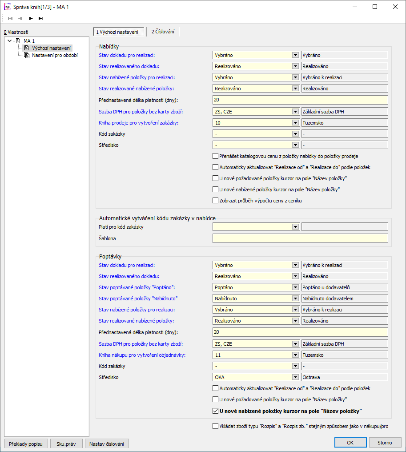
Task: Enable Nabídky Automaticky aktualizovat Realizace checkbox
Action: 215,167
